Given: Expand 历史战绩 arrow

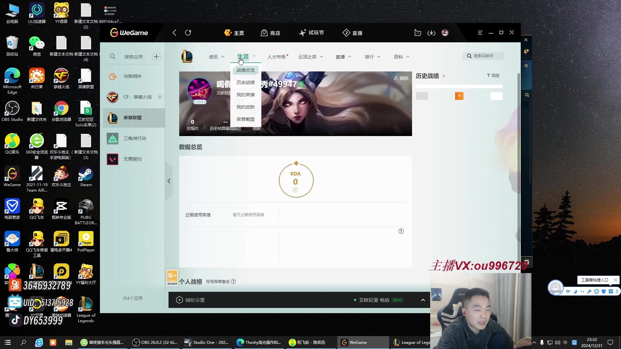Looking at the screenshot, I should (444, 76).
